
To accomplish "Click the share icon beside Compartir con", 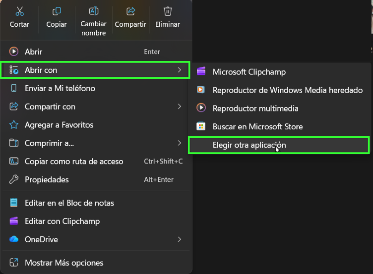I will 14,107.
